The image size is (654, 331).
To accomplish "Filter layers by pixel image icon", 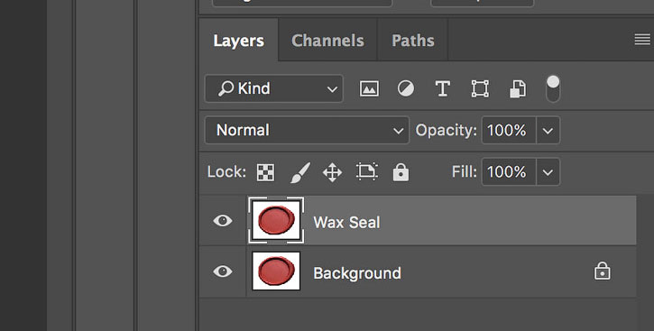I will point(369,88).
